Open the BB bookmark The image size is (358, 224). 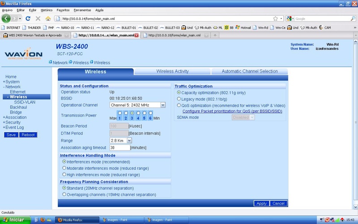point(229,28)
